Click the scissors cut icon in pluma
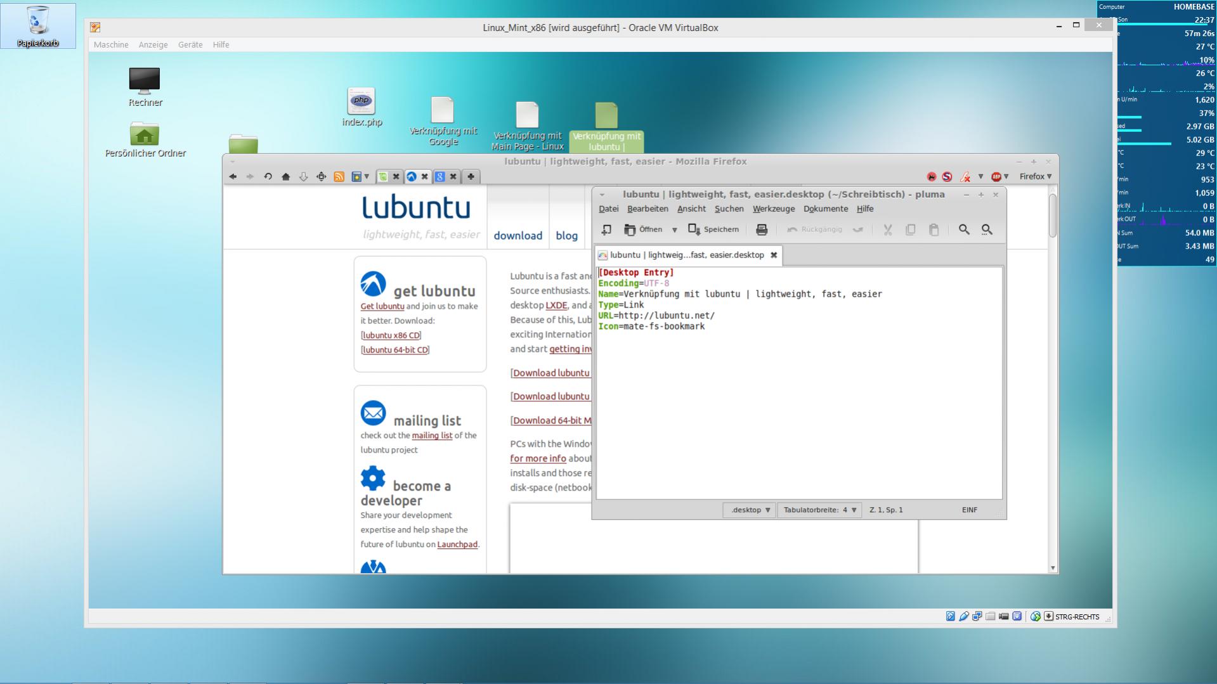This screenshot has height=684, width=1217. 888,229
